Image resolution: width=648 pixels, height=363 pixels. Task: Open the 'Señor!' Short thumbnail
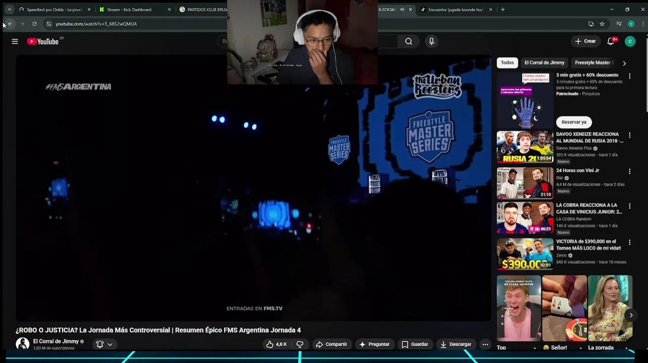(x=564, y=309)
